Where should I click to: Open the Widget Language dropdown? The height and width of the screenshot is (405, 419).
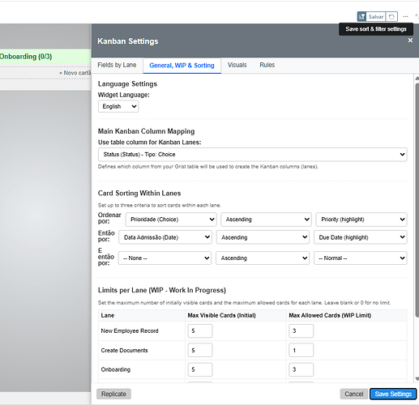tap(118, 106)
